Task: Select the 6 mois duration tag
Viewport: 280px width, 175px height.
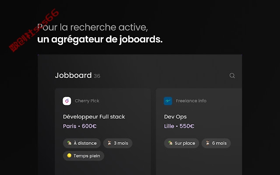Action: click(x=216, y=143)
